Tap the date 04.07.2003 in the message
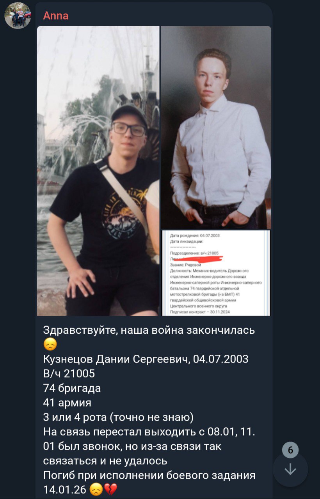 coord(221,359)
